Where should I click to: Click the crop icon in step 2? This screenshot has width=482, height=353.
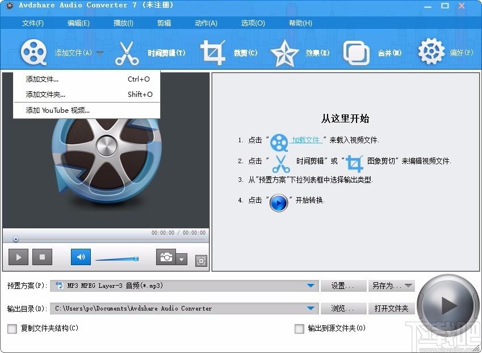pyautogui.click(x=354, y=163)
